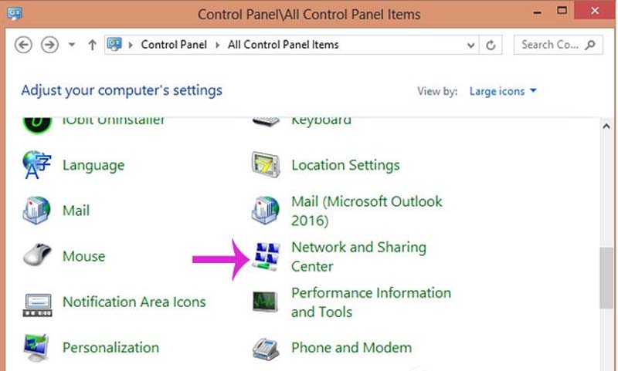The image size is (618, 371).
Task: Click inside the Search Control Panel field
Action: [548, 45]
